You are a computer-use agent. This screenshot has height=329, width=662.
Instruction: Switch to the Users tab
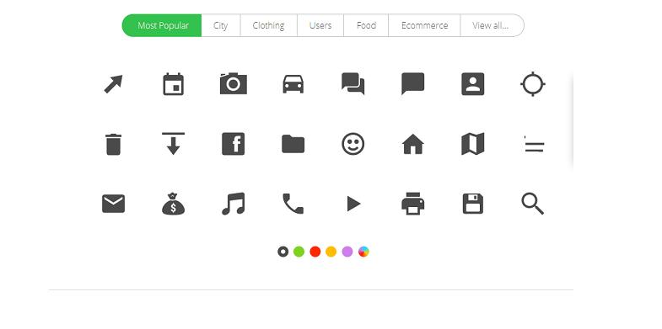point(320,25)
